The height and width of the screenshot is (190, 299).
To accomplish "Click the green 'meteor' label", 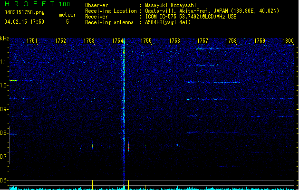I will tap(68, 15).
